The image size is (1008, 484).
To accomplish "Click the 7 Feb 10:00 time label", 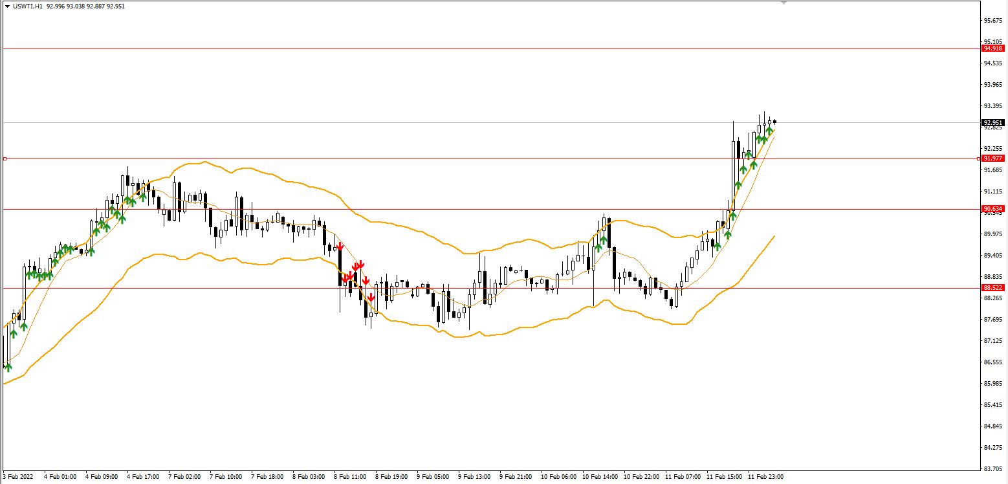I will pyautogui.click(x=226, y=477).
